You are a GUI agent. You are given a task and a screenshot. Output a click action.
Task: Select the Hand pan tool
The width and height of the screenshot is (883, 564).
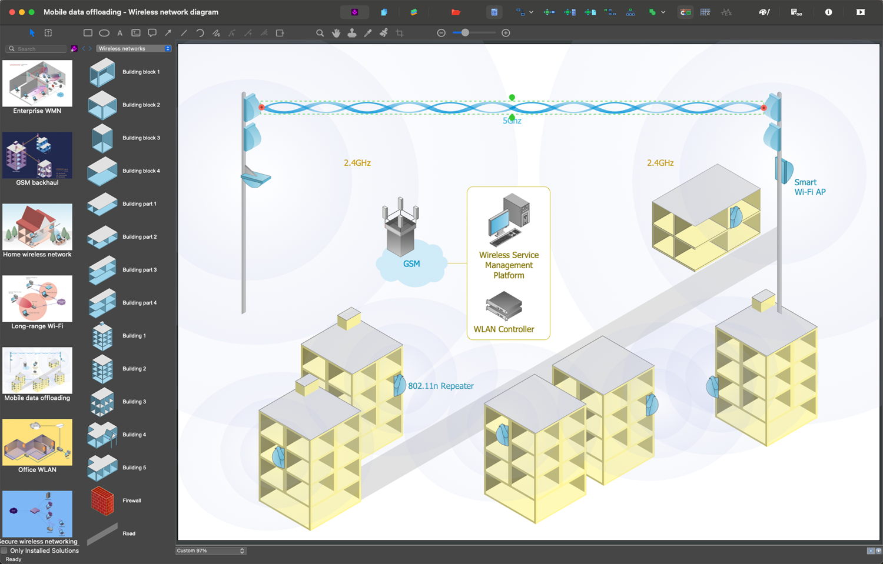tap(336, 34)
